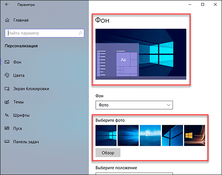Focus the Найти параметр search field
222x175 pixels.
[44, 33]
